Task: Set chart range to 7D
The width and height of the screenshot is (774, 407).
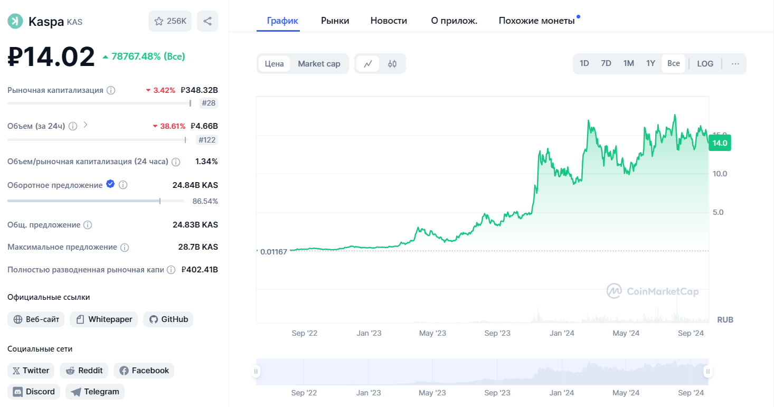Action: 606,63
